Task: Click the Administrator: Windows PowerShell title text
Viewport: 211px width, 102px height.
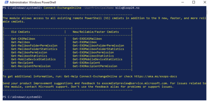Action: pyautogui.click(x=33, y=2)
